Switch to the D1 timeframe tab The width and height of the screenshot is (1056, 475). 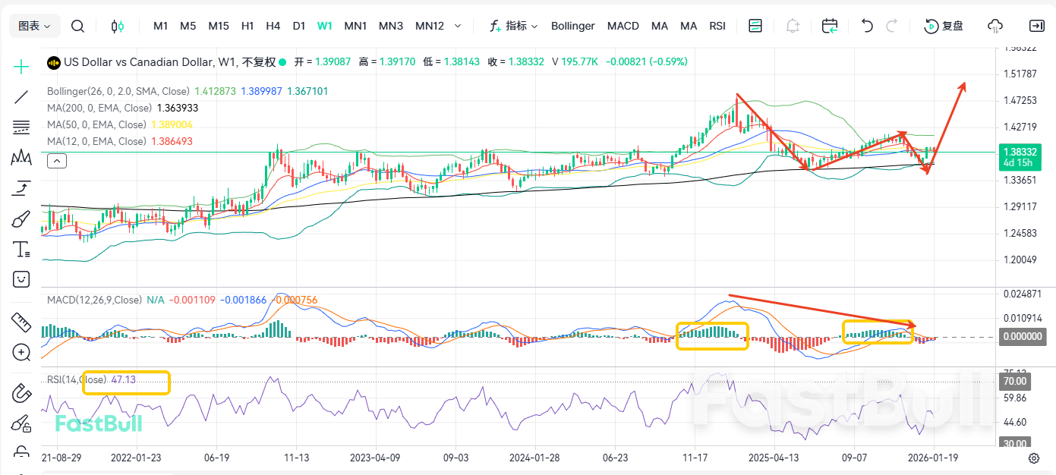click(x=299, y=25)
